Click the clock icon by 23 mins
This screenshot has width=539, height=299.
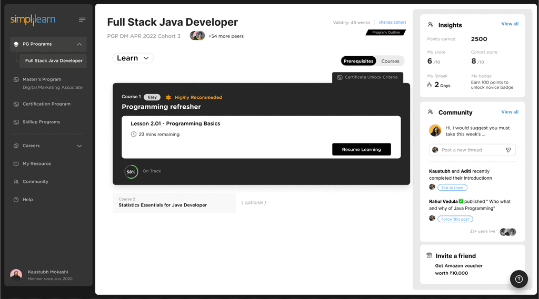click(x=133, y=134)
